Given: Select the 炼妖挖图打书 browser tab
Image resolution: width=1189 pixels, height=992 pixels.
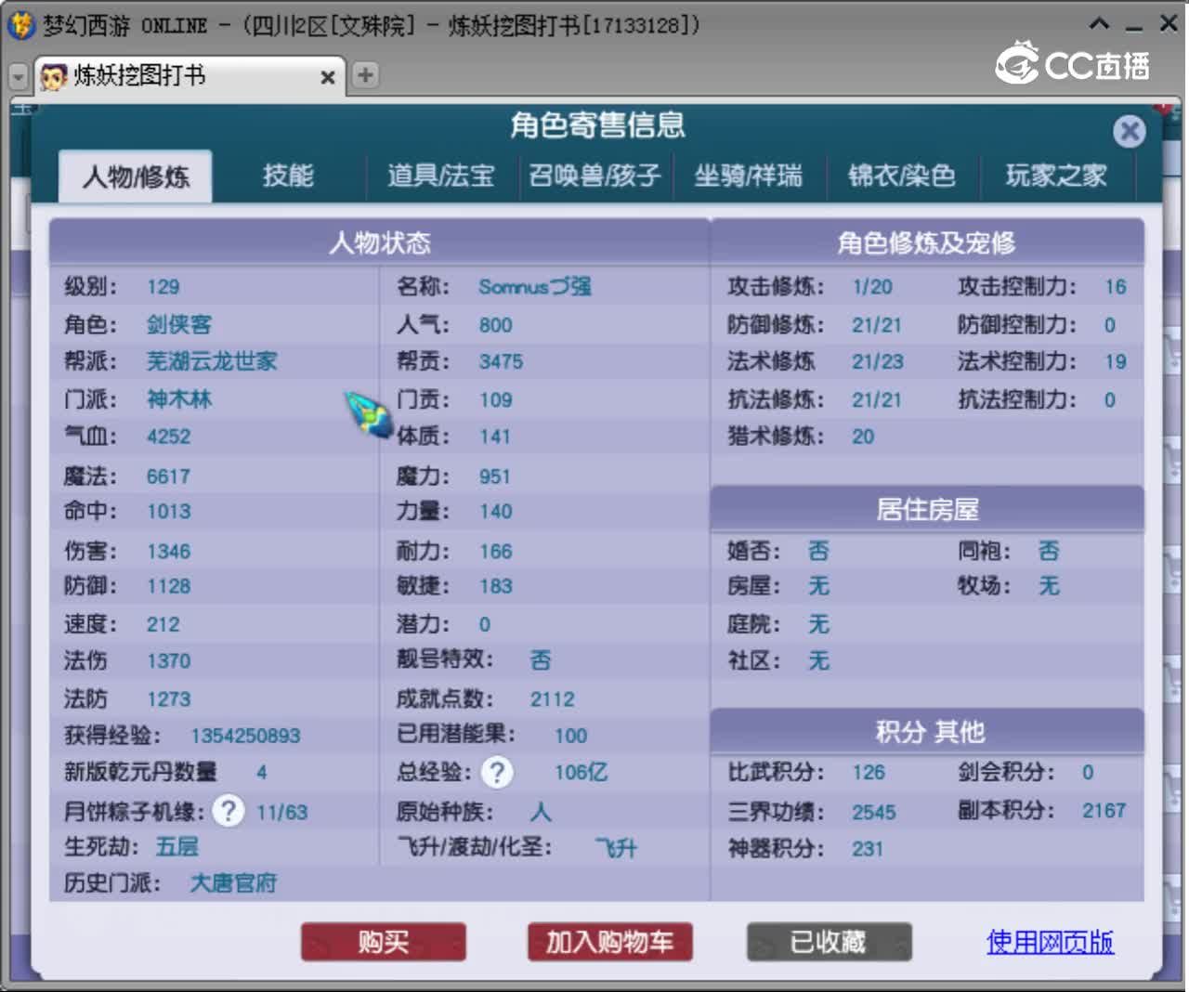Looking at the screenshot, I should click(190, 76).
